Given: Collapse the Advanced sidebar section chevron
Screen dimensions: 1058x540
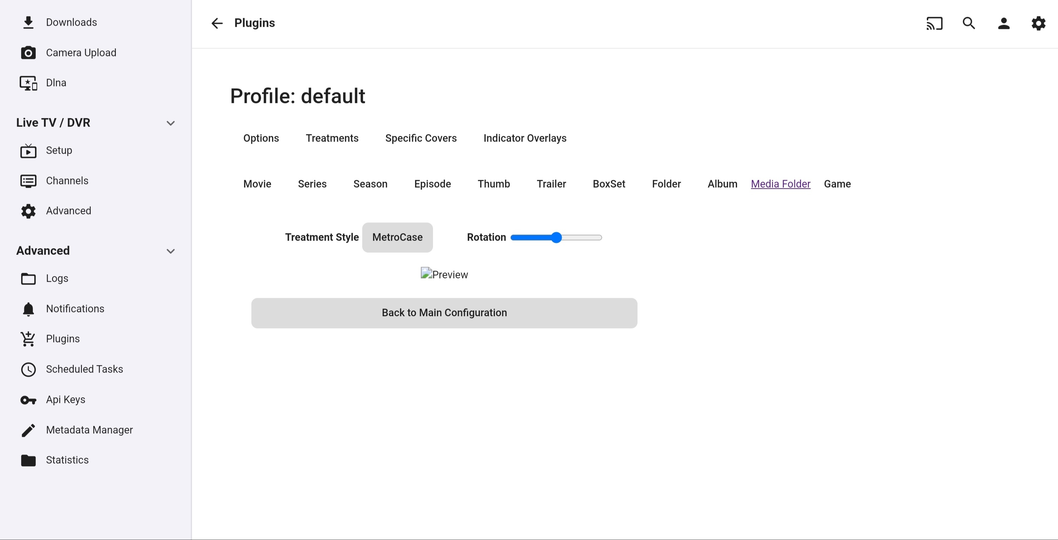Looking at the screenshot, I should [x=171, y=251].
